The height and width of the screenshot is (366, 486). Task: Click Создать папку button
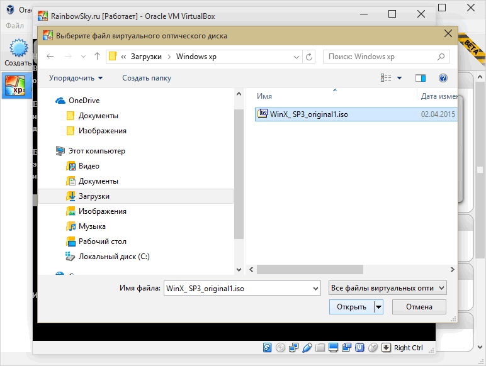[147, 78]
